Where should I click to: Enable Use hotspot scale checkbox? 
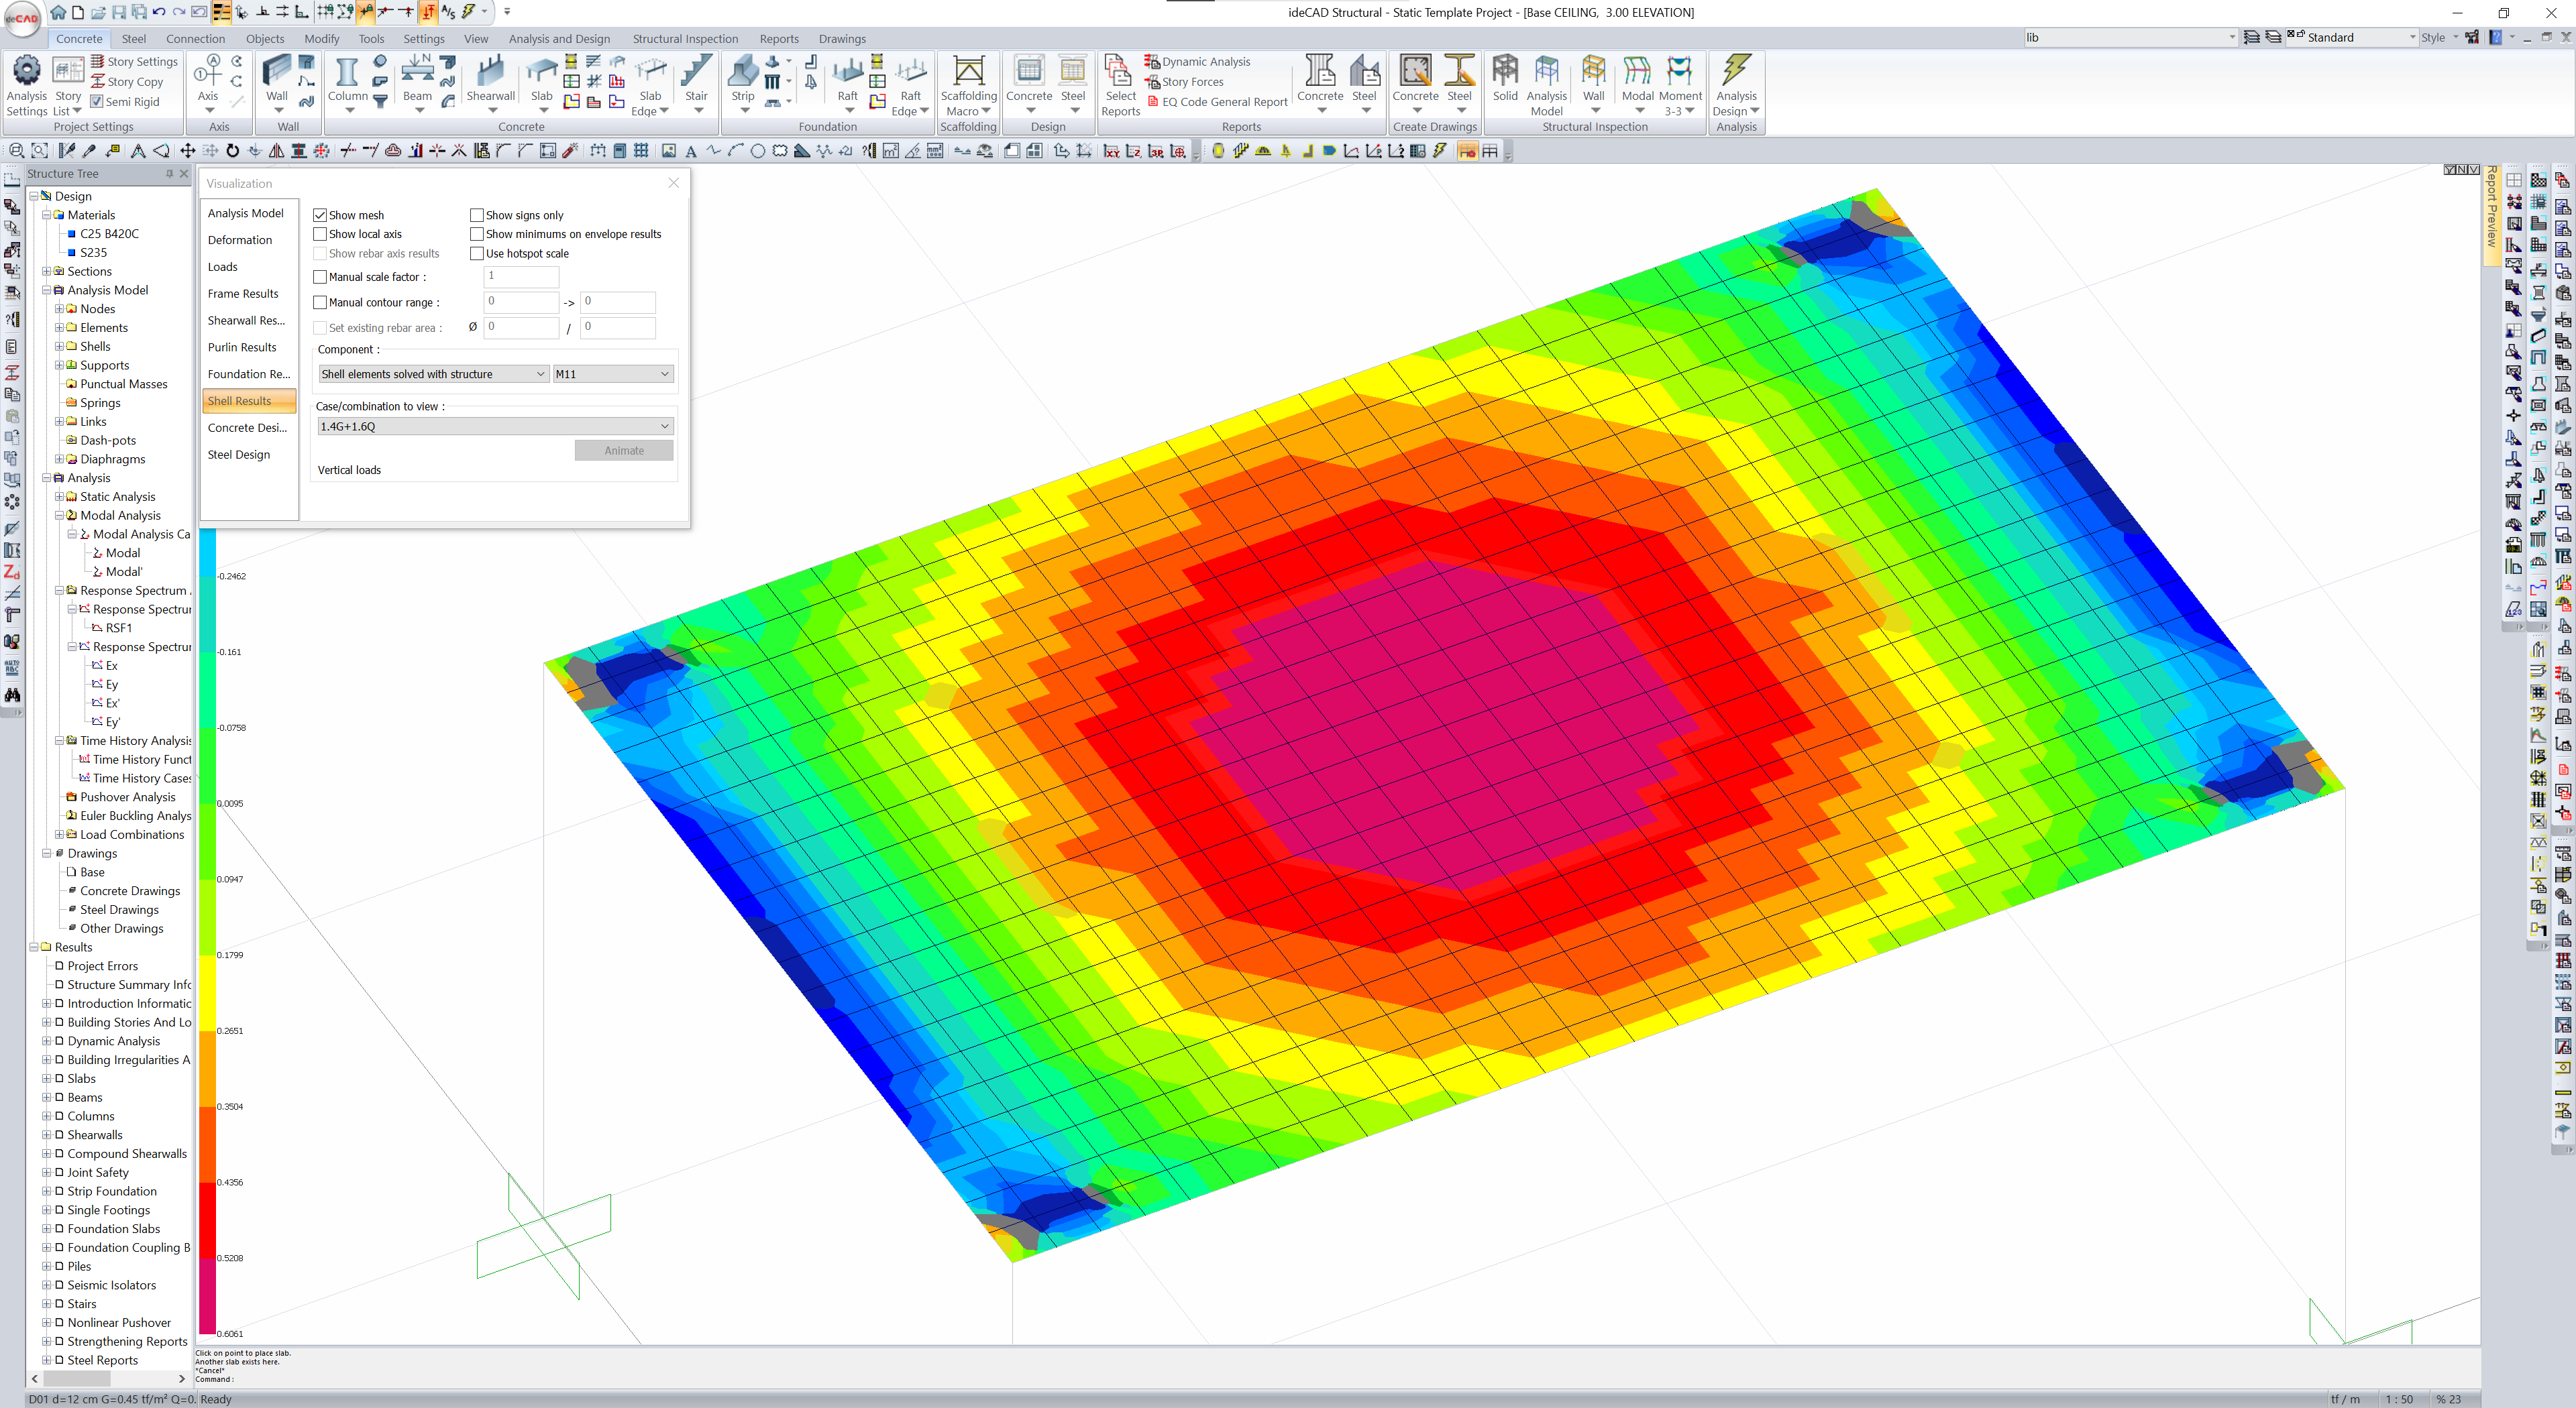click(x=477, y=254)
